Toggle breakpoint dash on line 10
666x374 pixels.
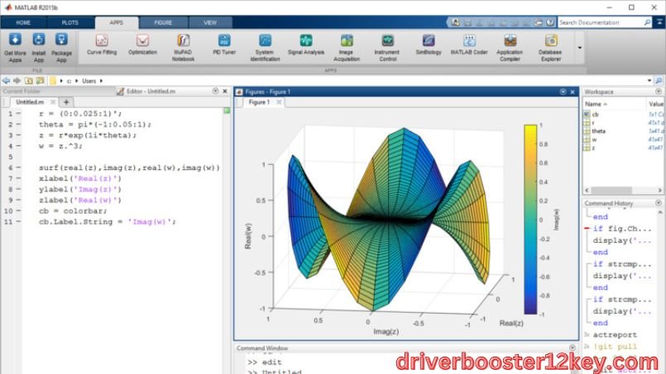click(x=18, y=211)
